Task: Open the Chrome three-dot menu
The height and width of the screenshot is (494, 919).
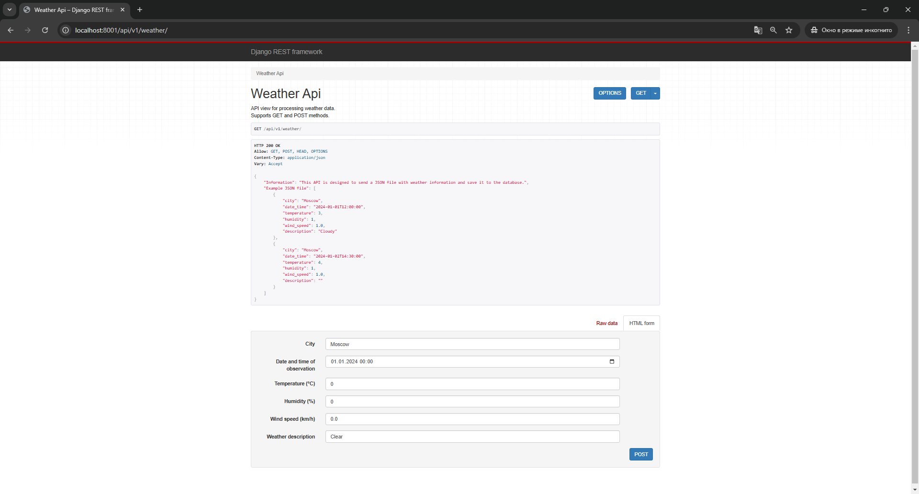Action: tap(908, 30)
